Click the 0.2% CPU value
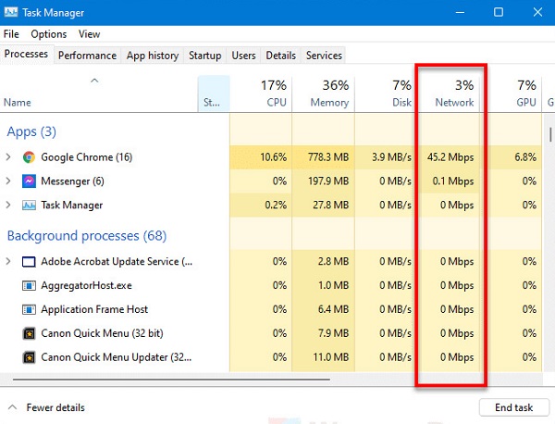555x424 pixels. (x=276, y=206)
